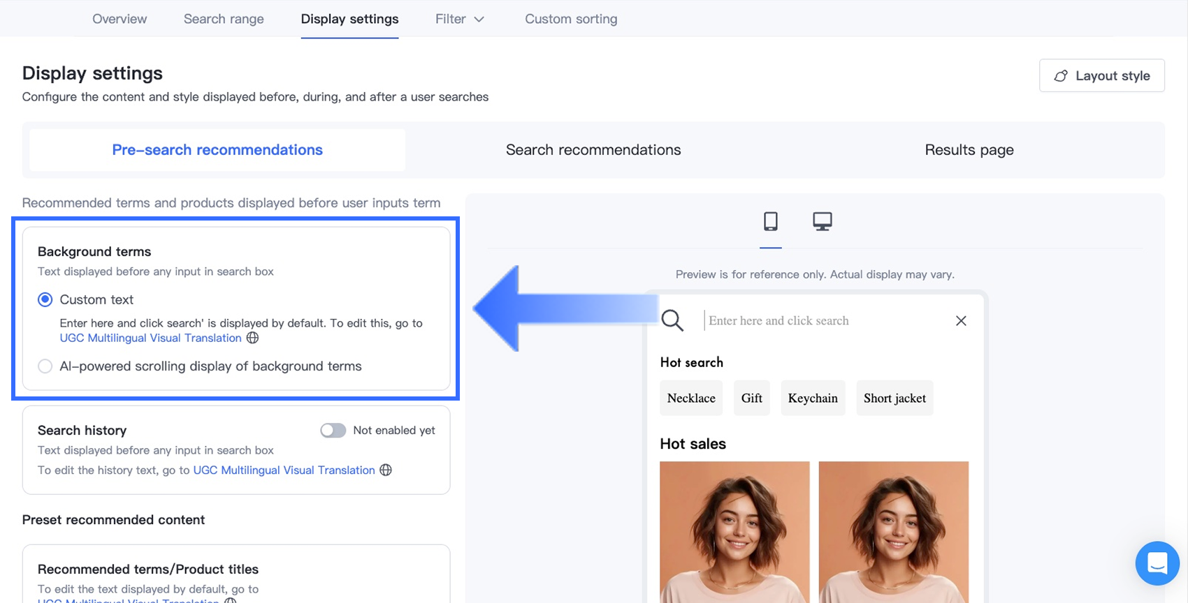The image size is (1188, 603).
Task: Select the Necklace hot search tag
Action: pos(691,398)
